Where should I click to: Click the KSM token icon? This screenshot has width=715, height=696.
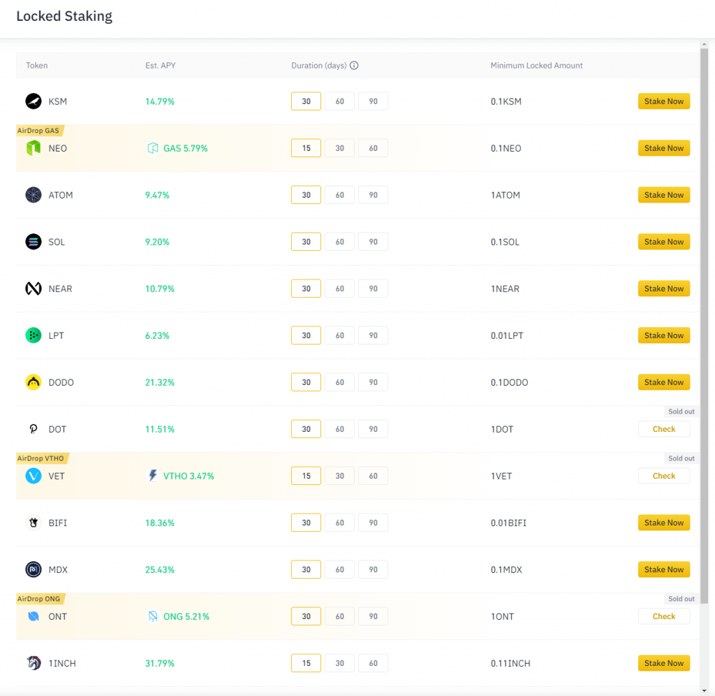(34, 101)
